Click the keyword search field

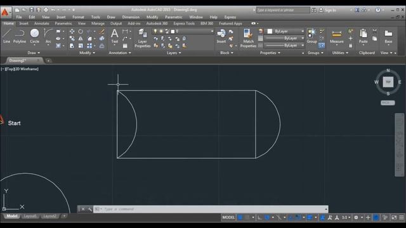(x=283, y=10)
